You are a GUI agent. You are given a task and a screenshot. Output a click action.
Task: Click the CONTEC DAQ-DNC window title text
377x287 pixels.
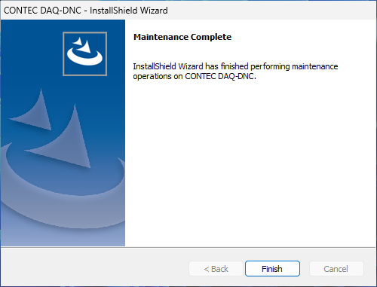click(42, 11)
